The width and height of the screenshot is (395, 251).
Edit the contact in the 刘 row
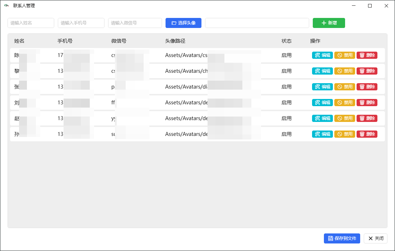click(322, 103)
